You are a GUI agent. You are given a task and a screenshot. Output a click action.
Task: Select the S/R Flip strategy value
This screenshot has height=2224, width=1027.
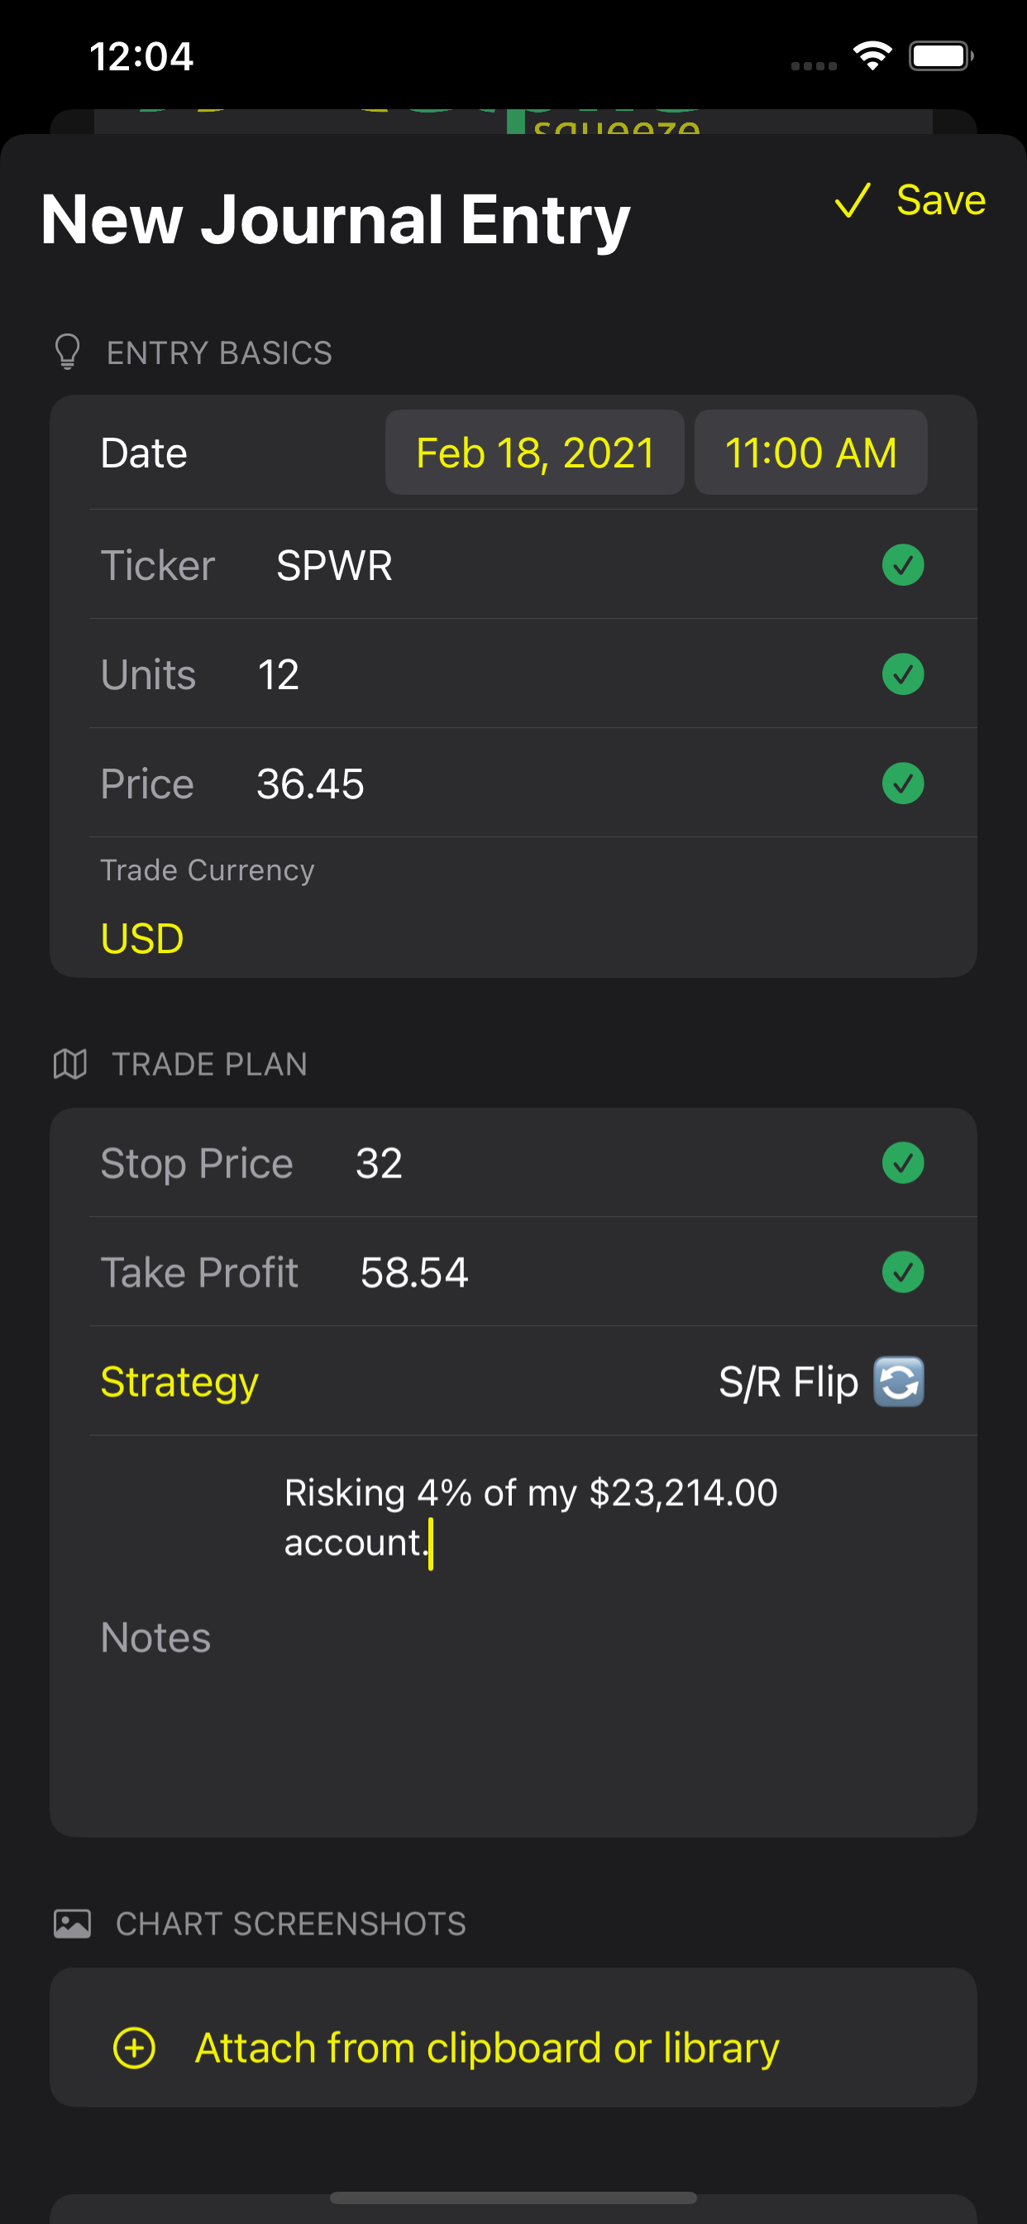[x=789, y=1382]
